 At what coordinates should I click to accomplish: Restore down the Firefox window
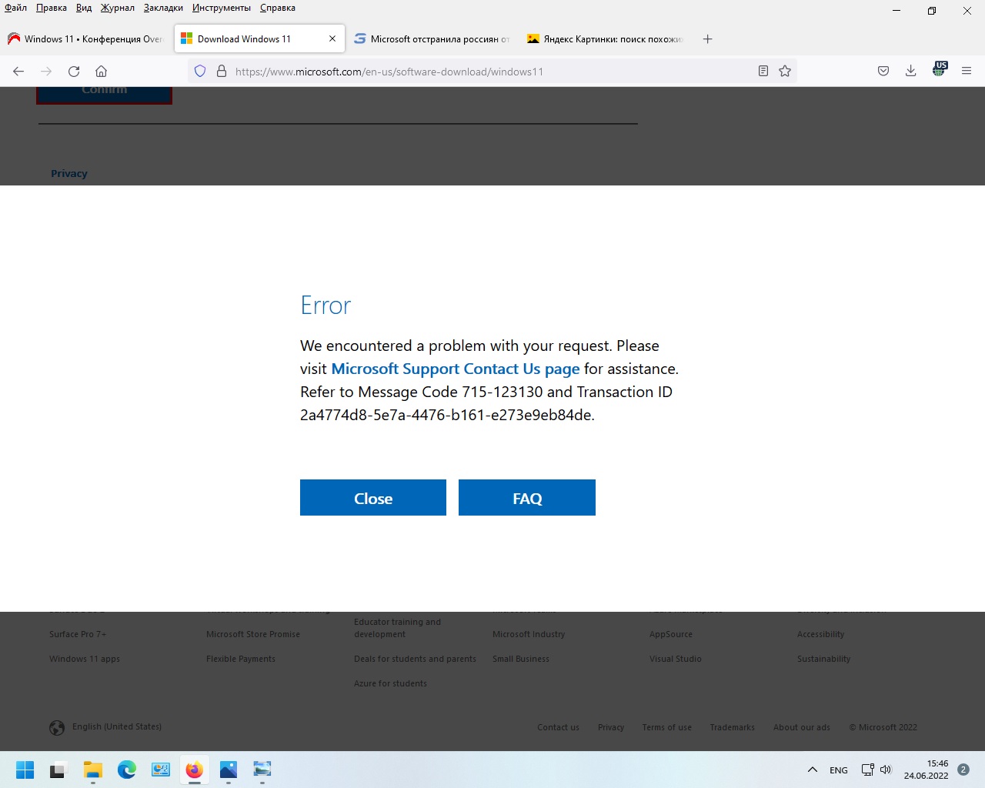pos(932,11)
